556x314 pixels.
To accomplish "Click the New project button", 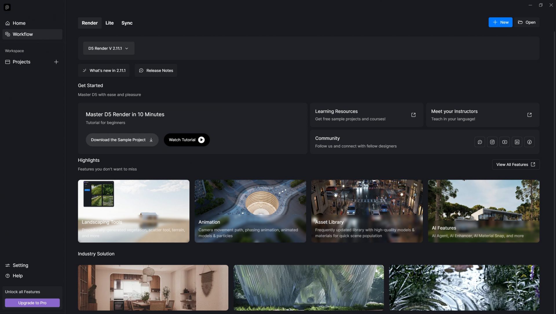I will [500, 22].
